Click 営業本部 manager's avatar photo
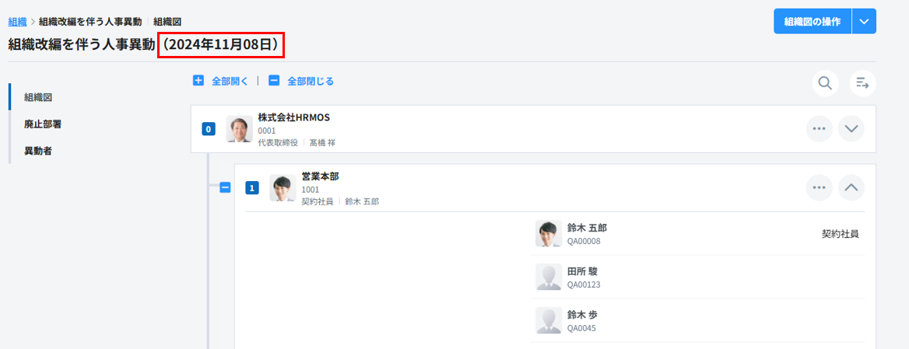909x349 pixels. [283, 187]
